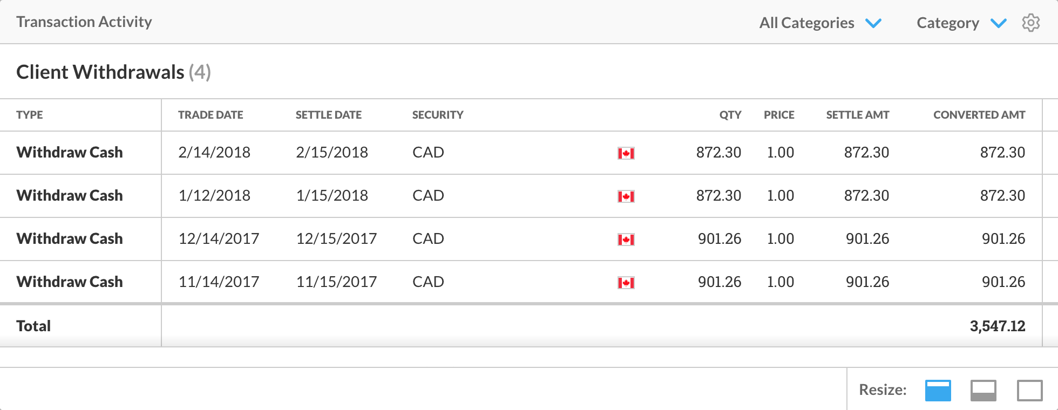Click the CONVERTED AMT column header
The height and width of the screenshot is (410, 1058).
tap(980, 115)
